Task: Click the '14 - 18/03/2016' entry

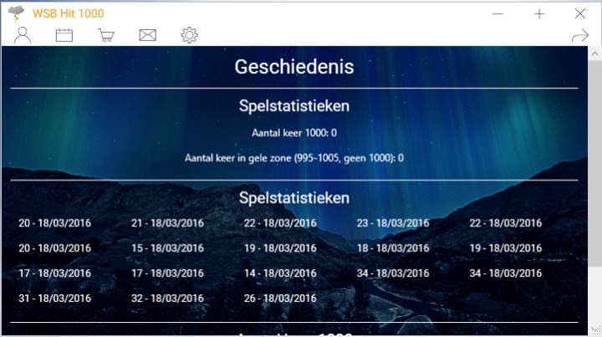Action: point(280,273)
